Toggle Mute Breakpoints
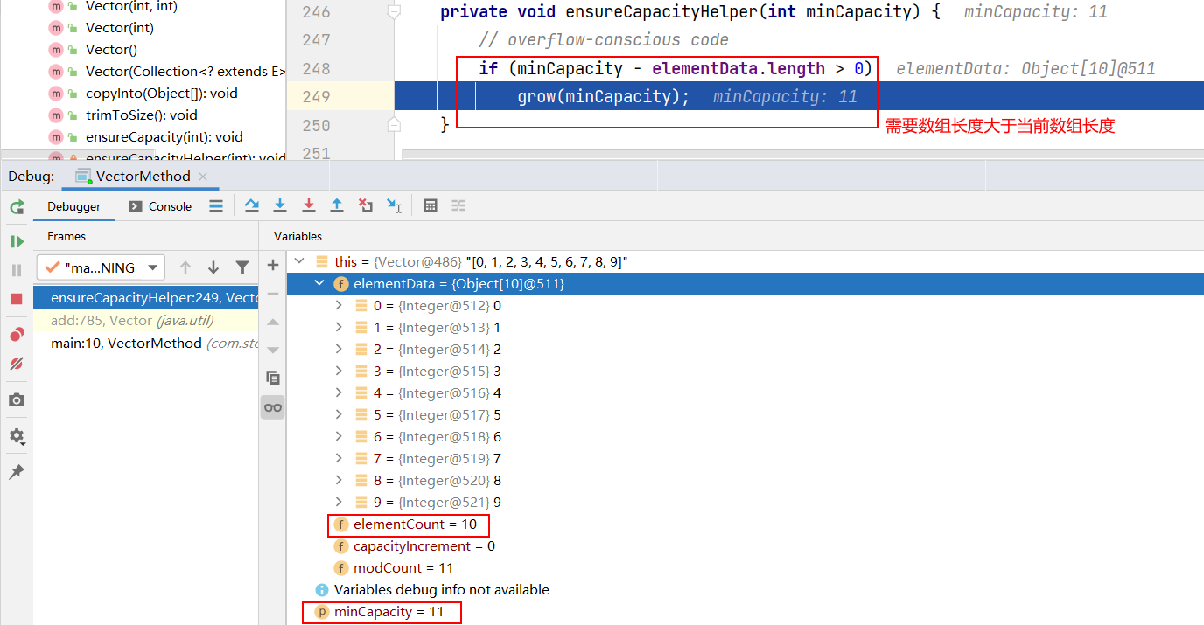 click(17, 364)
